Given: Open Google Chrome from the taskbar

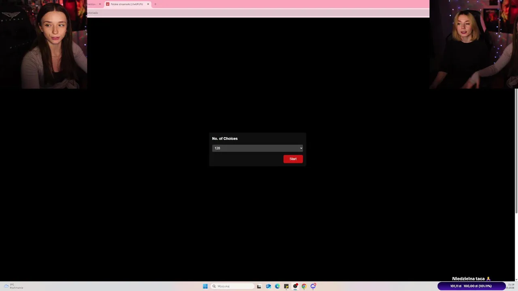Looking at the screenshot, I should 304,286.
